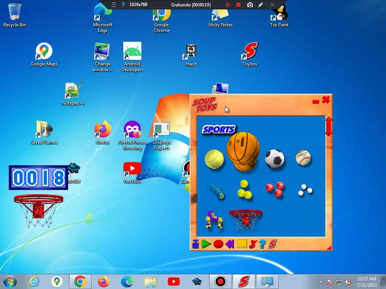Switch to Soup Toys taskbar button
386x289 pixels.
pos(244,281)
